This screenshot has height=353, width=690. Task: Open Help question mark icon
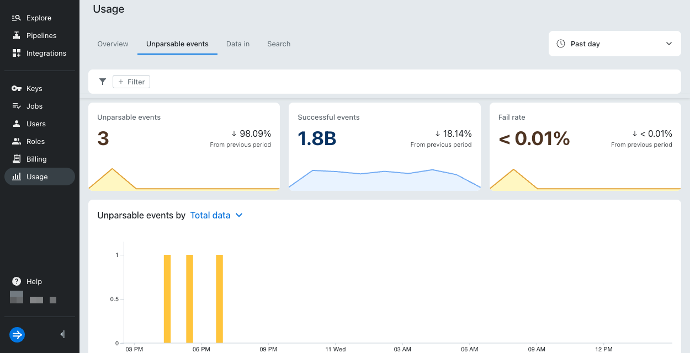coord(17,282)
